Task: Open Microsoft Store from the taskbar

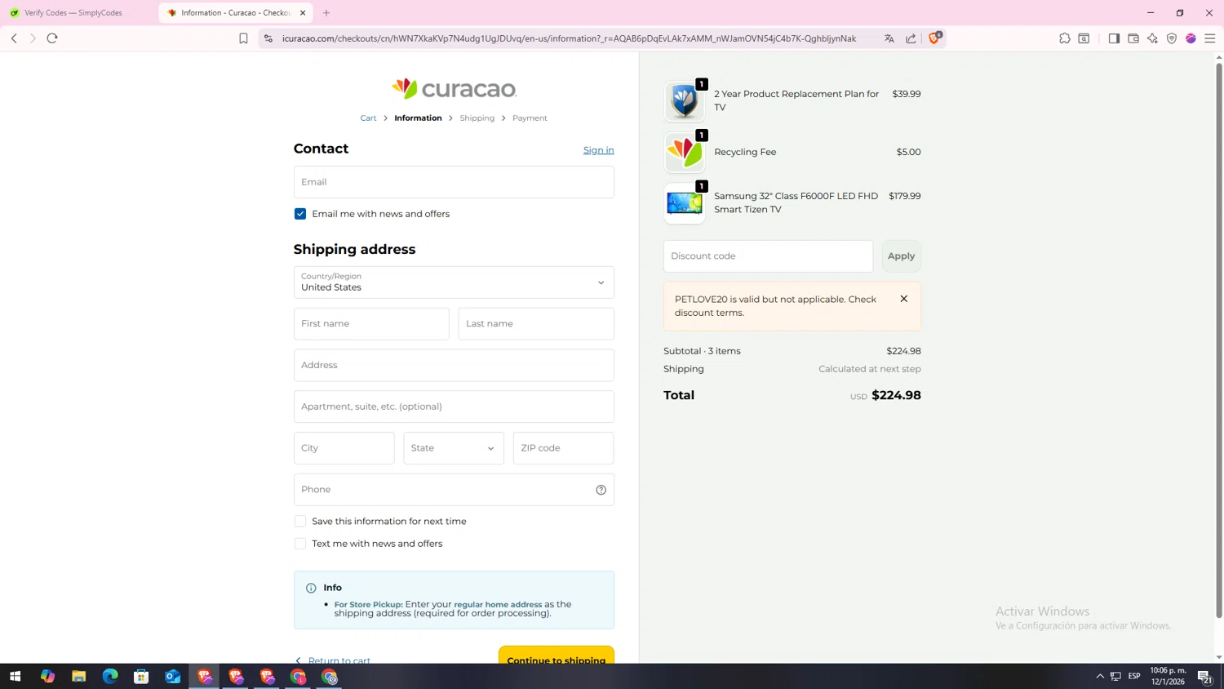Action: coord(141,676)
